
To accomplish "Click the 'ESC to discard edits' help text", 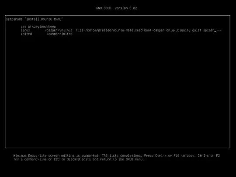I will [72, 159].
